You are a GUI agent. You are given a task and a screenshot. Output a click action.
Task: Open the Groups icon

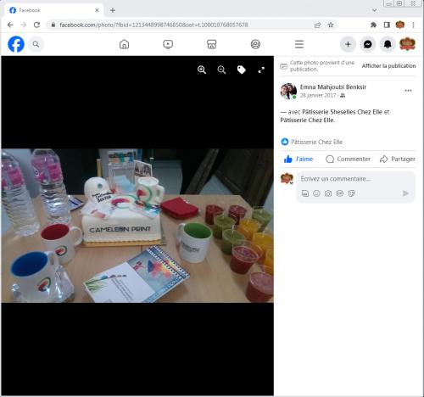pyautogui.click(x=255, y=44)
